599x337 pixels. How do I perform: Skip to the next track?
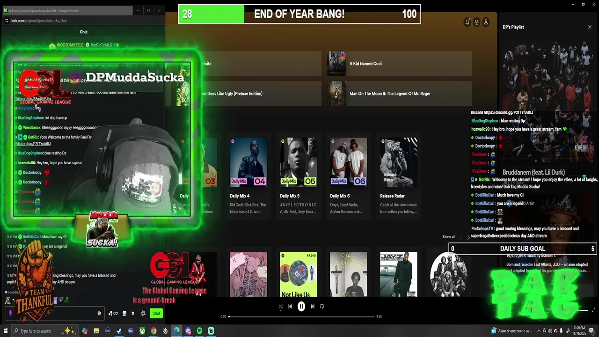point(313,307)
